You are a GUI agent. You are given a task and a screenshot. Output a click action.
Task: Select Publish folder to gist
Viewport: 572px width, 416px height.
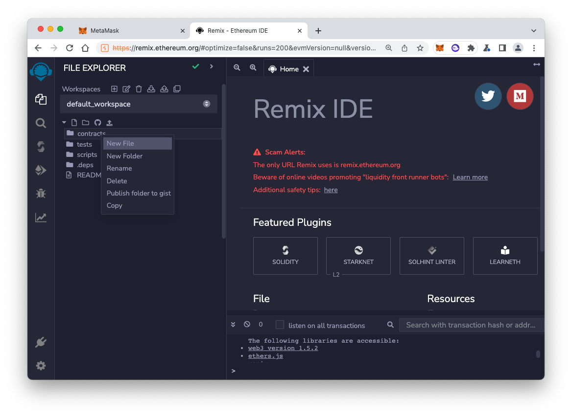(139, 193)
